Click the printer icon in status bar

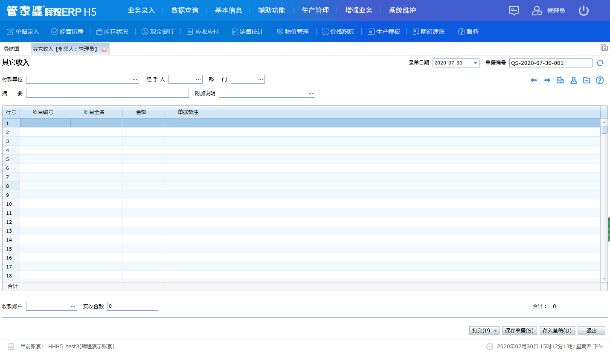(x=12, y=346)
